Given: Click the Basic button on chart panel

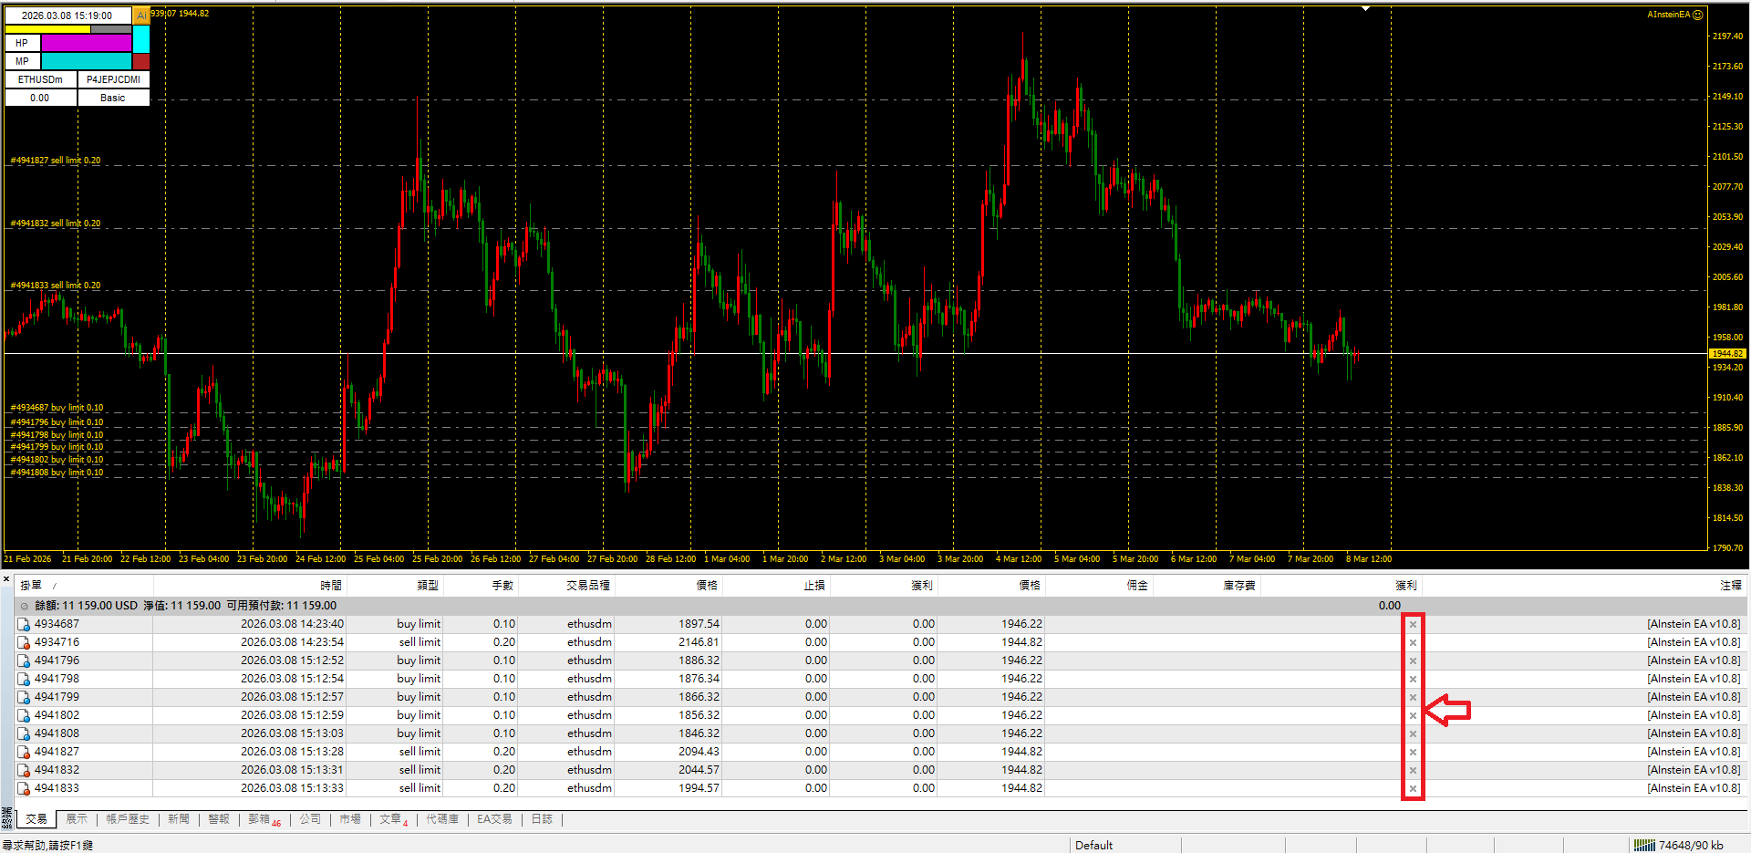Looking at the screenshot, I should pyautogui.click(x=114, y=98).
